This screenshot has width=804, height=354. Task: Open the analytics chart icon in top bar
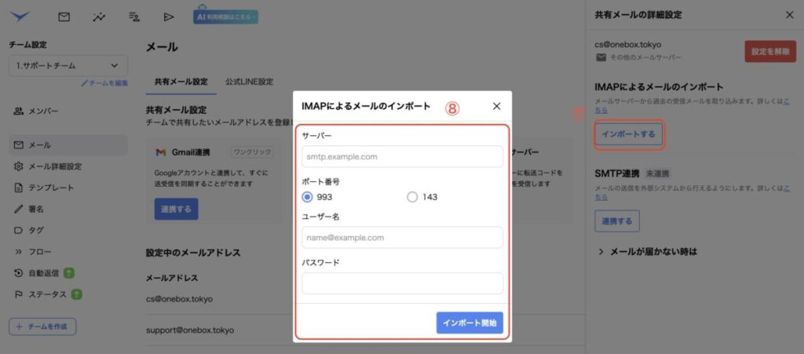(99, 16)
